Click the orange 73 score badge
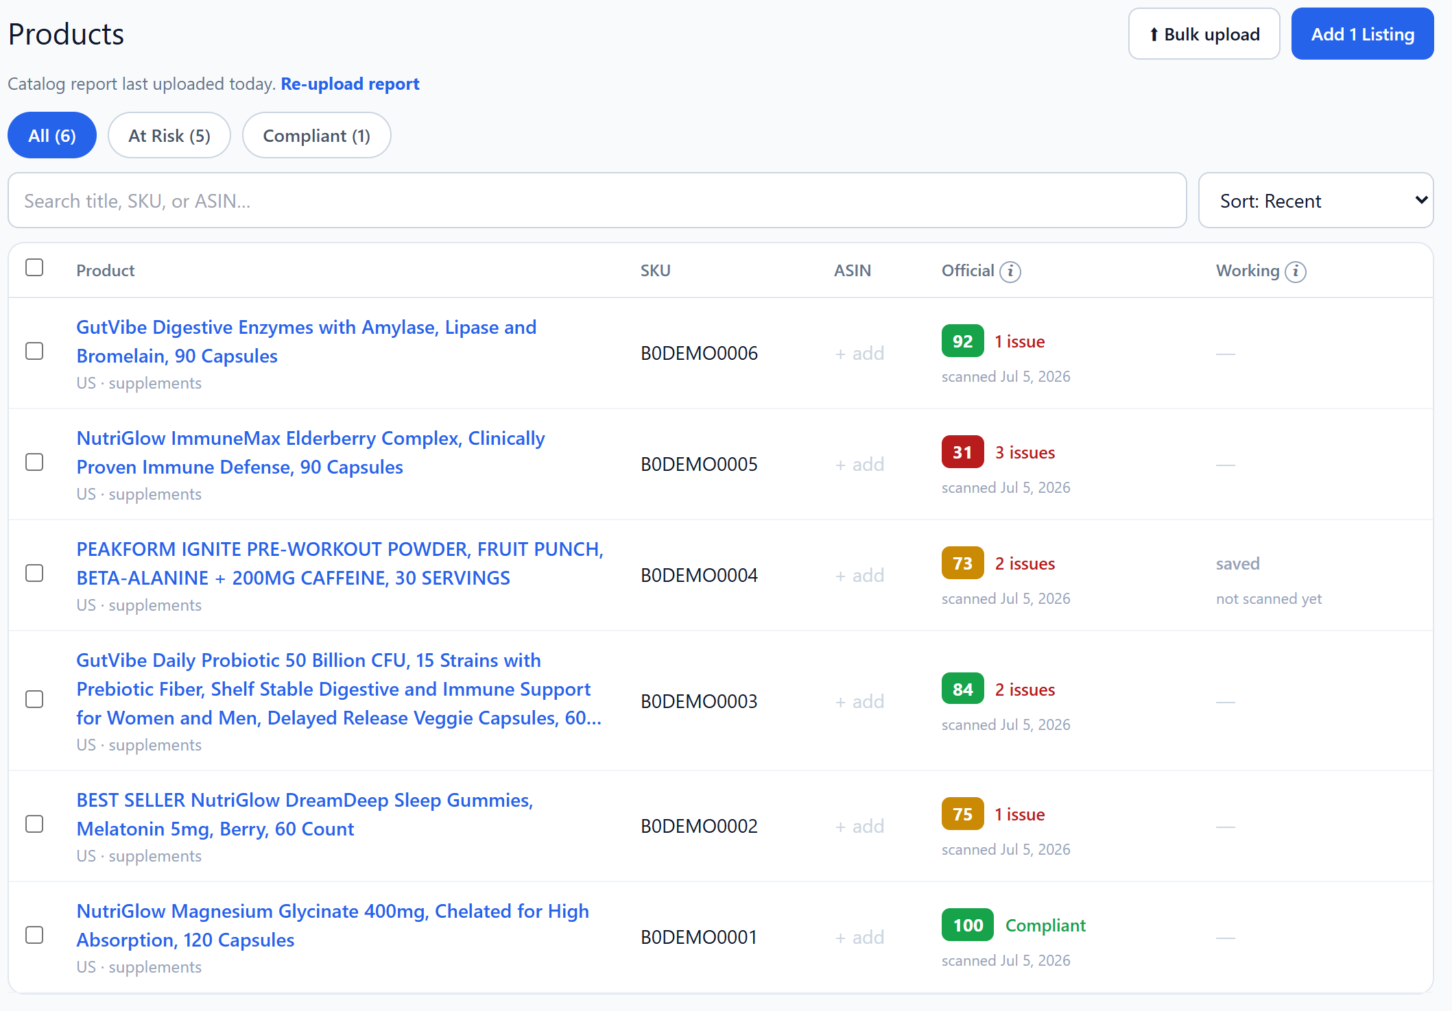Viewport: 1452px width, 1011px height. [963, 563]
